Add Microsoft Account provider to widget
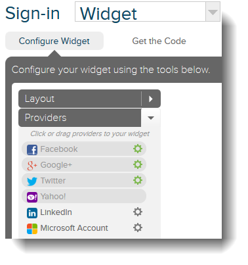This screenshot has height=265, width=248. pos(84,228)
